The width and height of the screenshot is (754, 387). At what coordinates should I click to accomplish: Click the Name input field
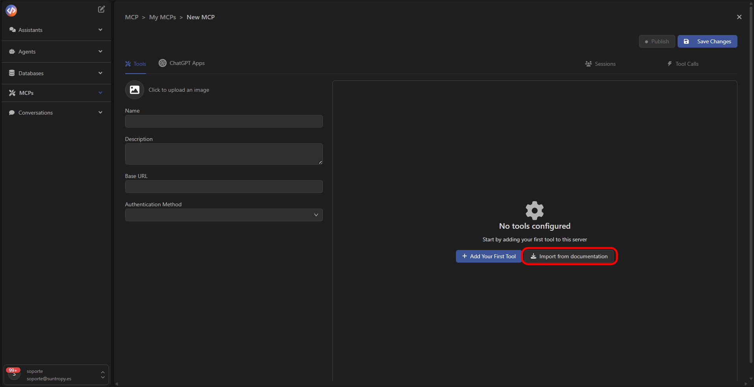tap(223, 121)
